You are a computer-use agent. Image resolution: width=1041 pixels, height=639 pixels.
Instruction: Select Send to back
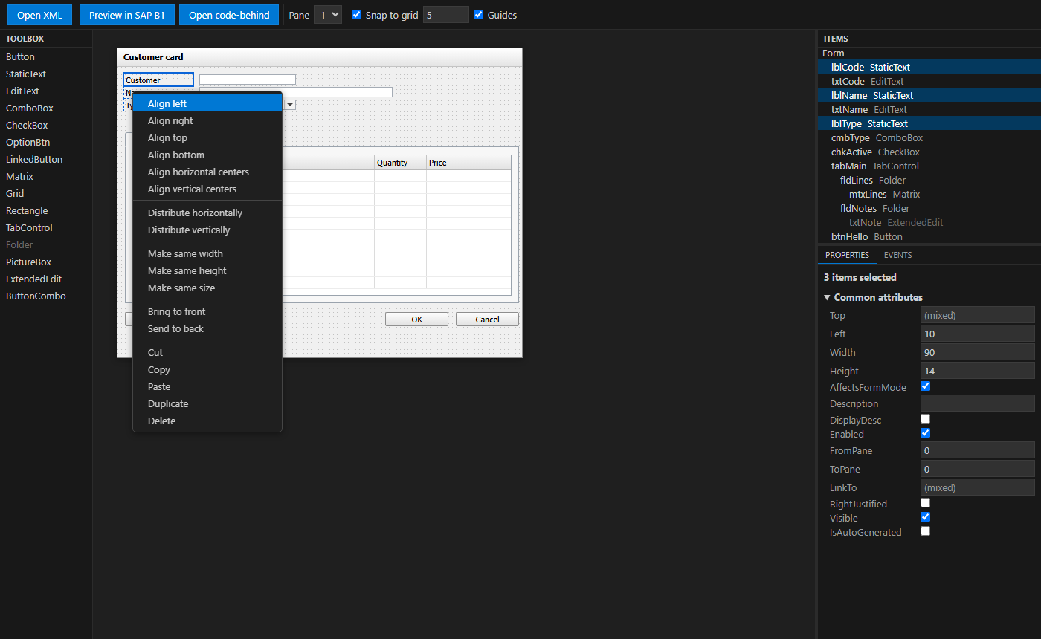click(207, 329)
